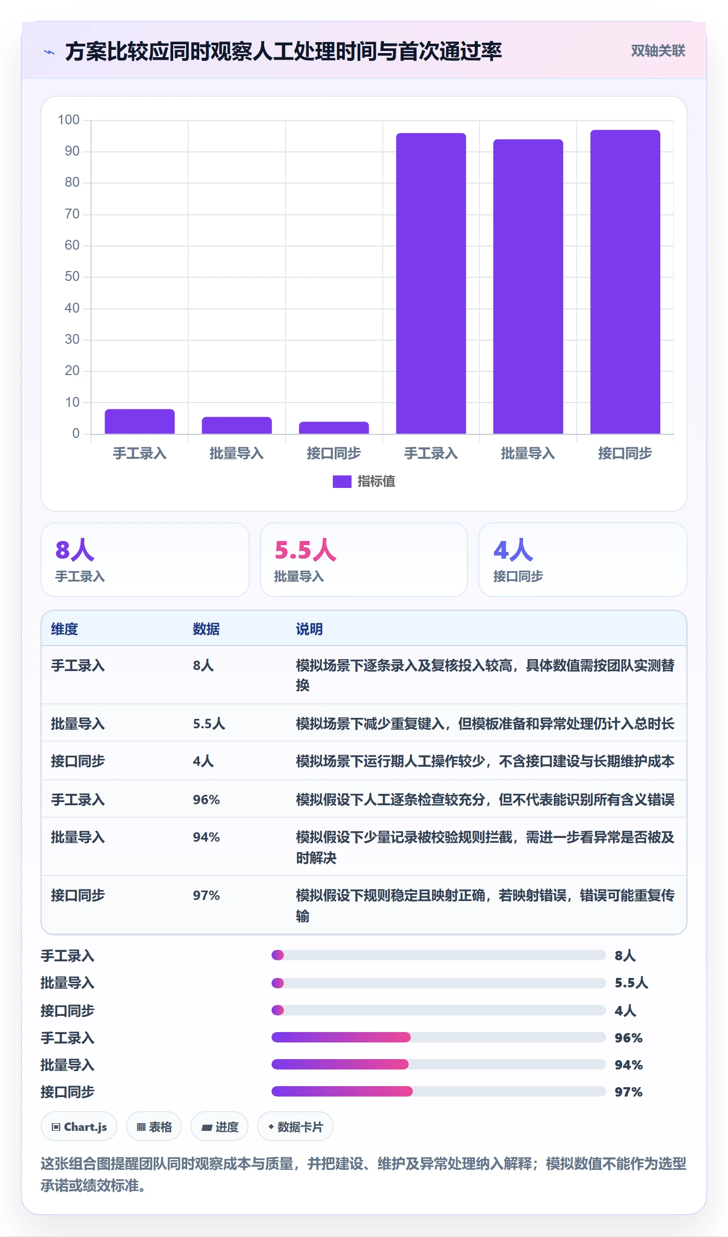Click the description starting 模拟场景下减少重复键入
Screen dimensions: 728x1237
tap(485, 724)
